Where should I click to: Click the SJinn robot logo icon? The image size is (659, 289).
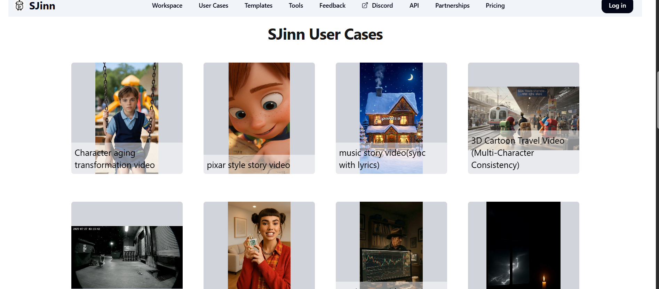tap(19, 6)
